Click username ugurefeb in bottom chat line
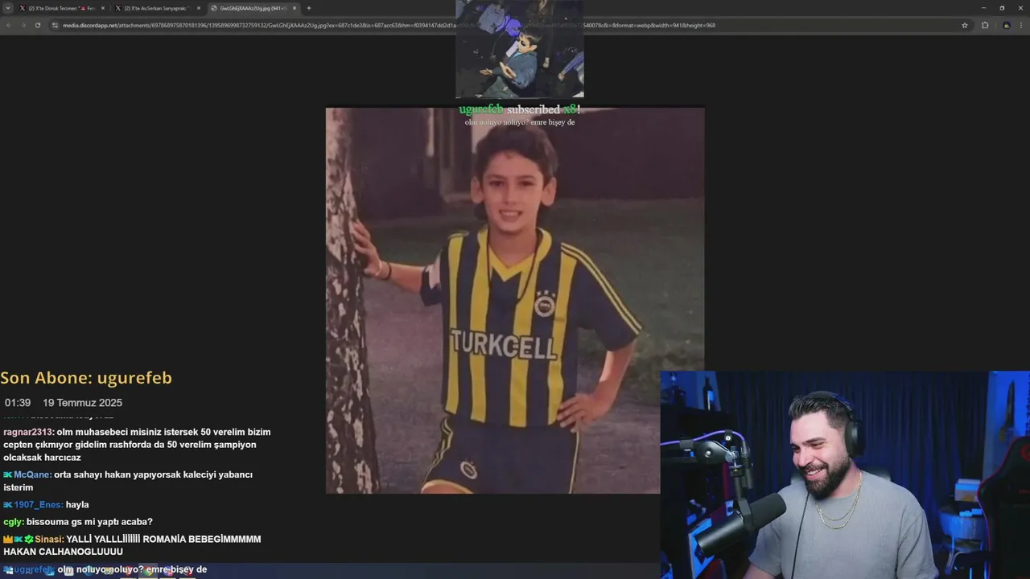 [x=34, y=569]
